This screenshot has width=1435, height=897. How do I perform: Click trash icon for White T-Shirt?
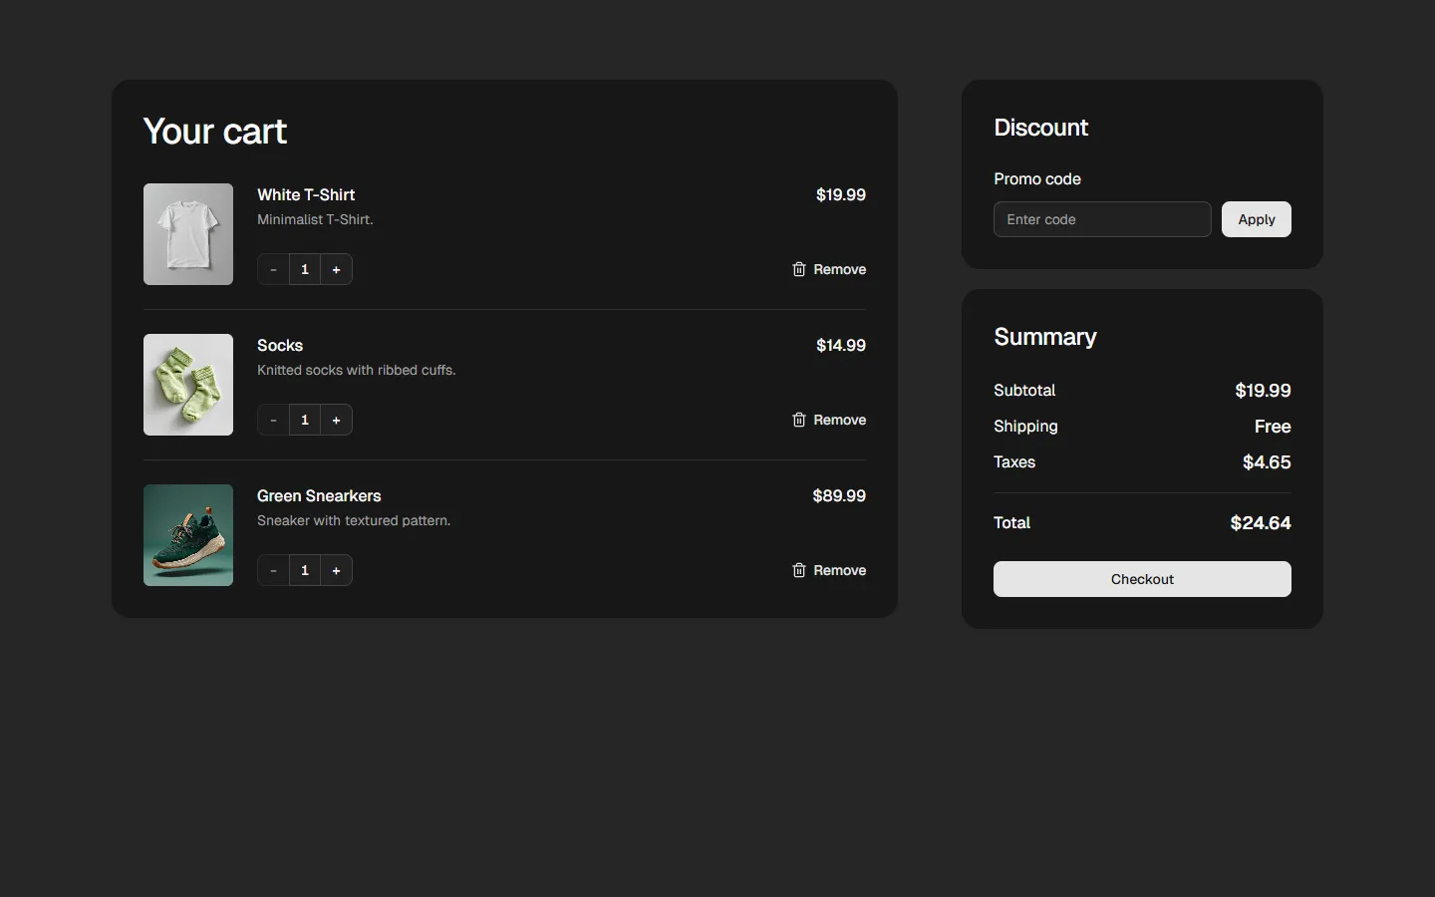798,269
